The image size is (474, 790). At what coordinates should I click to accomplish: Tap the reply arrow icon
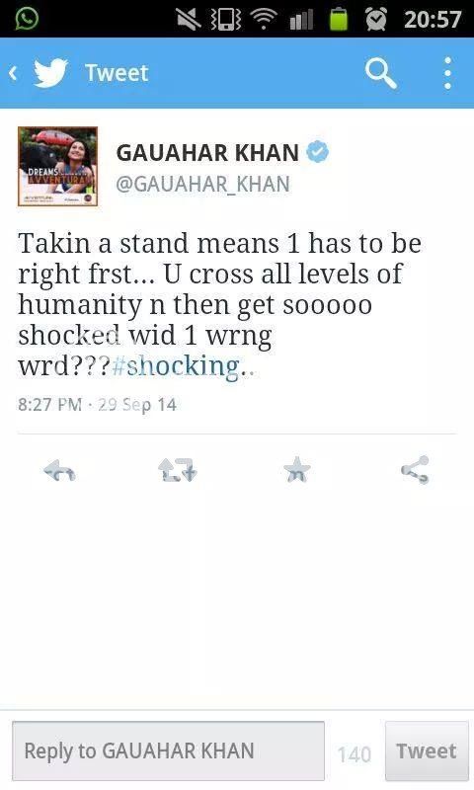point(59,470)
